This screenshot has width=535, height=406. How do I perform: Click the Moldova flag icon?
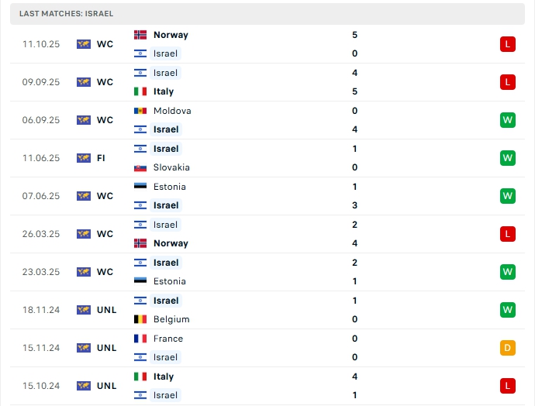tap(140, 111)
